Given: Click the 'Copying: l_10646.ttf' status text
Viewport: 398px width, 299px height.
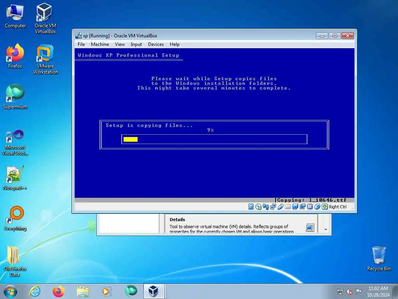Looking at the screenshot, I should [312, 200].
